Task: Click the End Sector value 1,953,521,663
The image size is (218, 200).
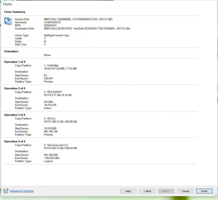Action: tap(52, 158)
